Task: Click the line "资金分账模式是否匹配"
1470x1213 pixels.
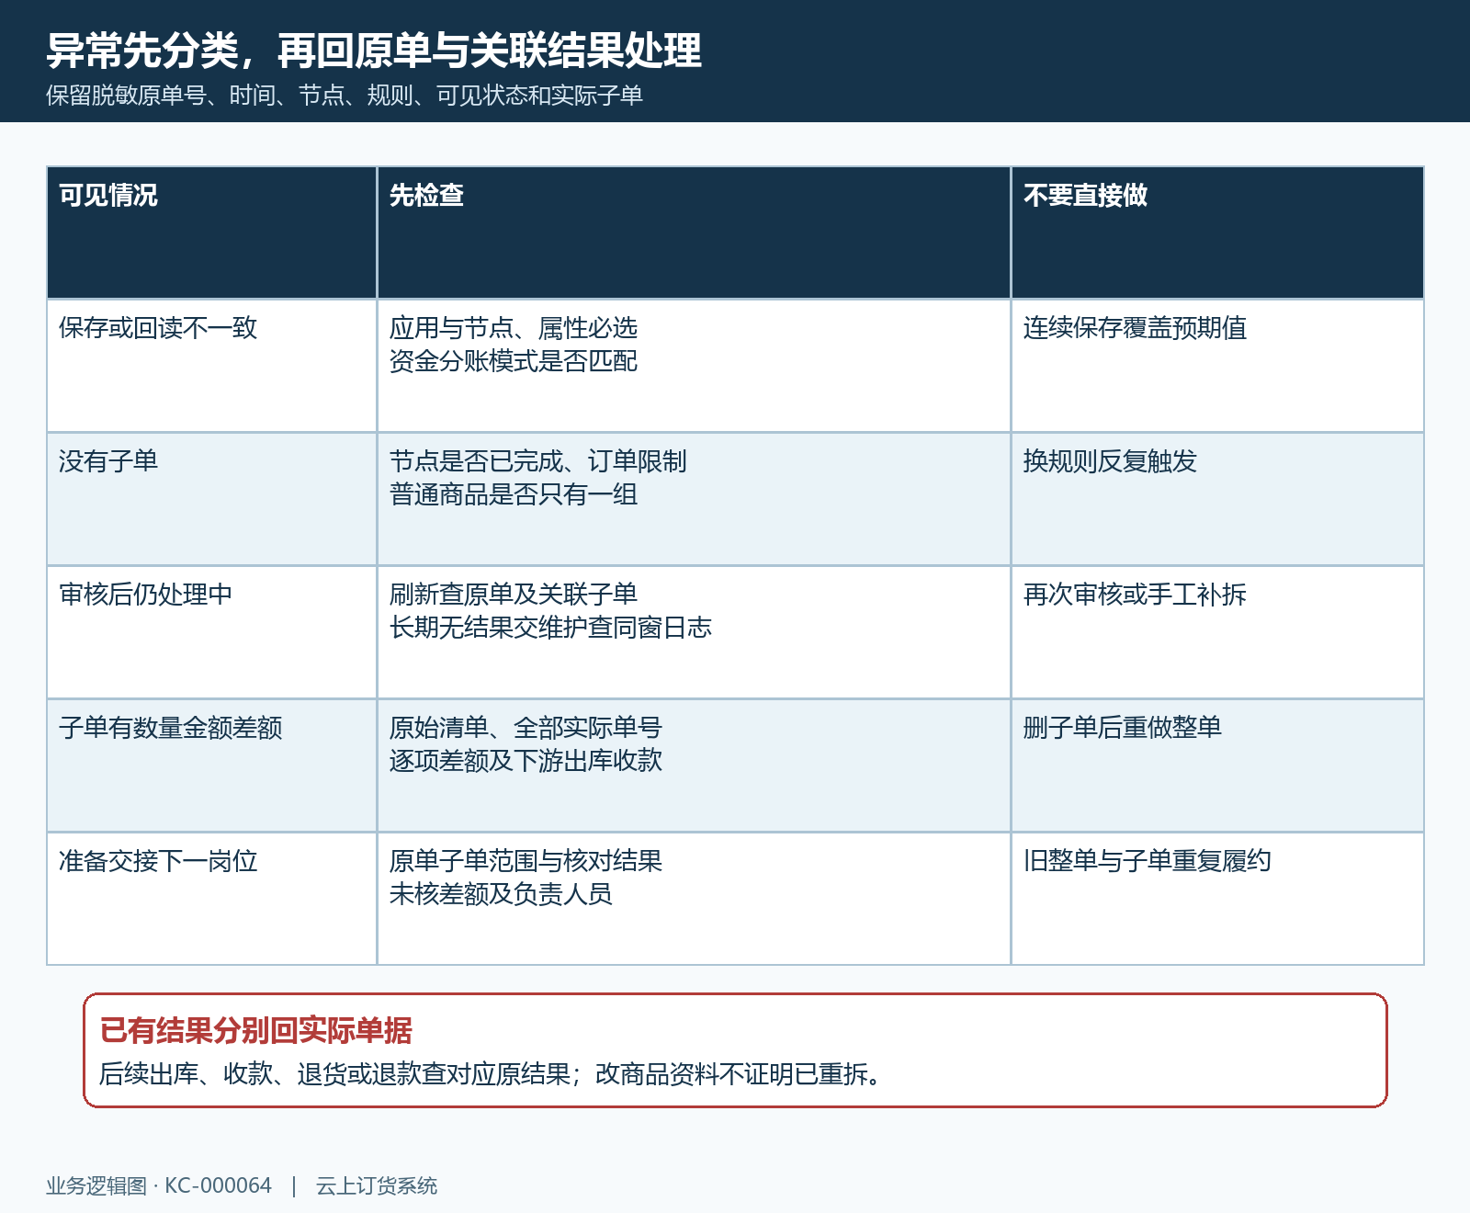Action: coord(514,361)
